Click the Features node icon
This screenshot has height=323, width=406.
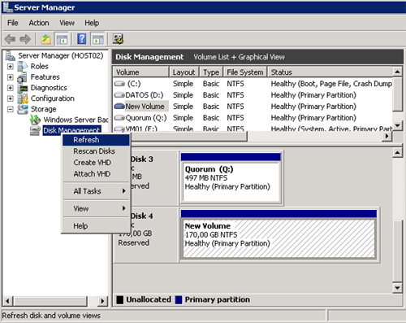click(22, 77)
